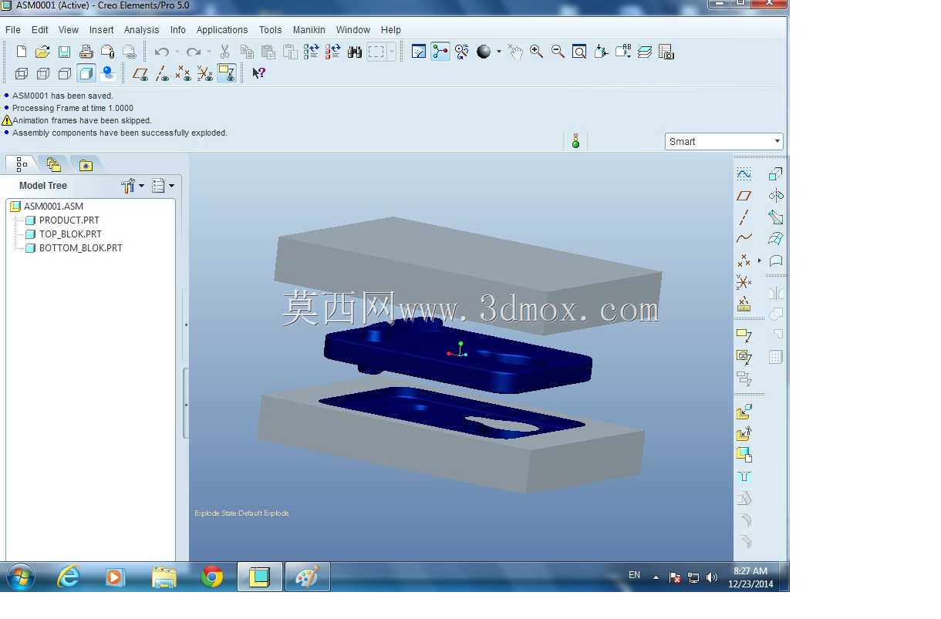Open the Analysis menu
Image resolution: width=941 pixels, height=619 pixels.
(x=141, y=30)
